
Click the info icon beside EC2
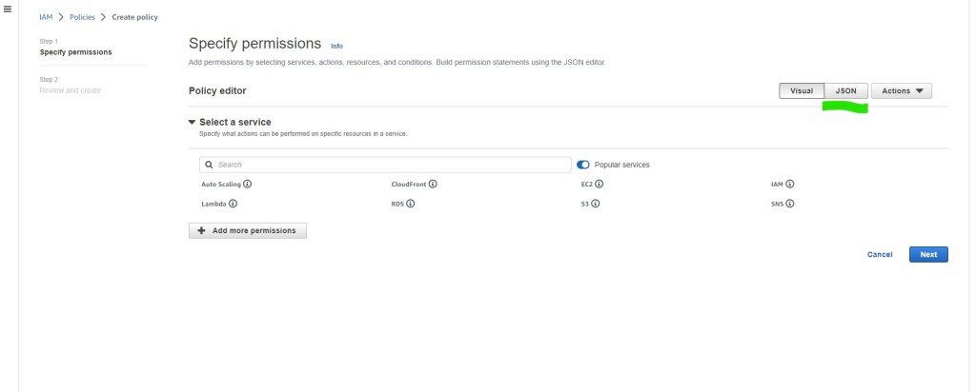point(600,184)
